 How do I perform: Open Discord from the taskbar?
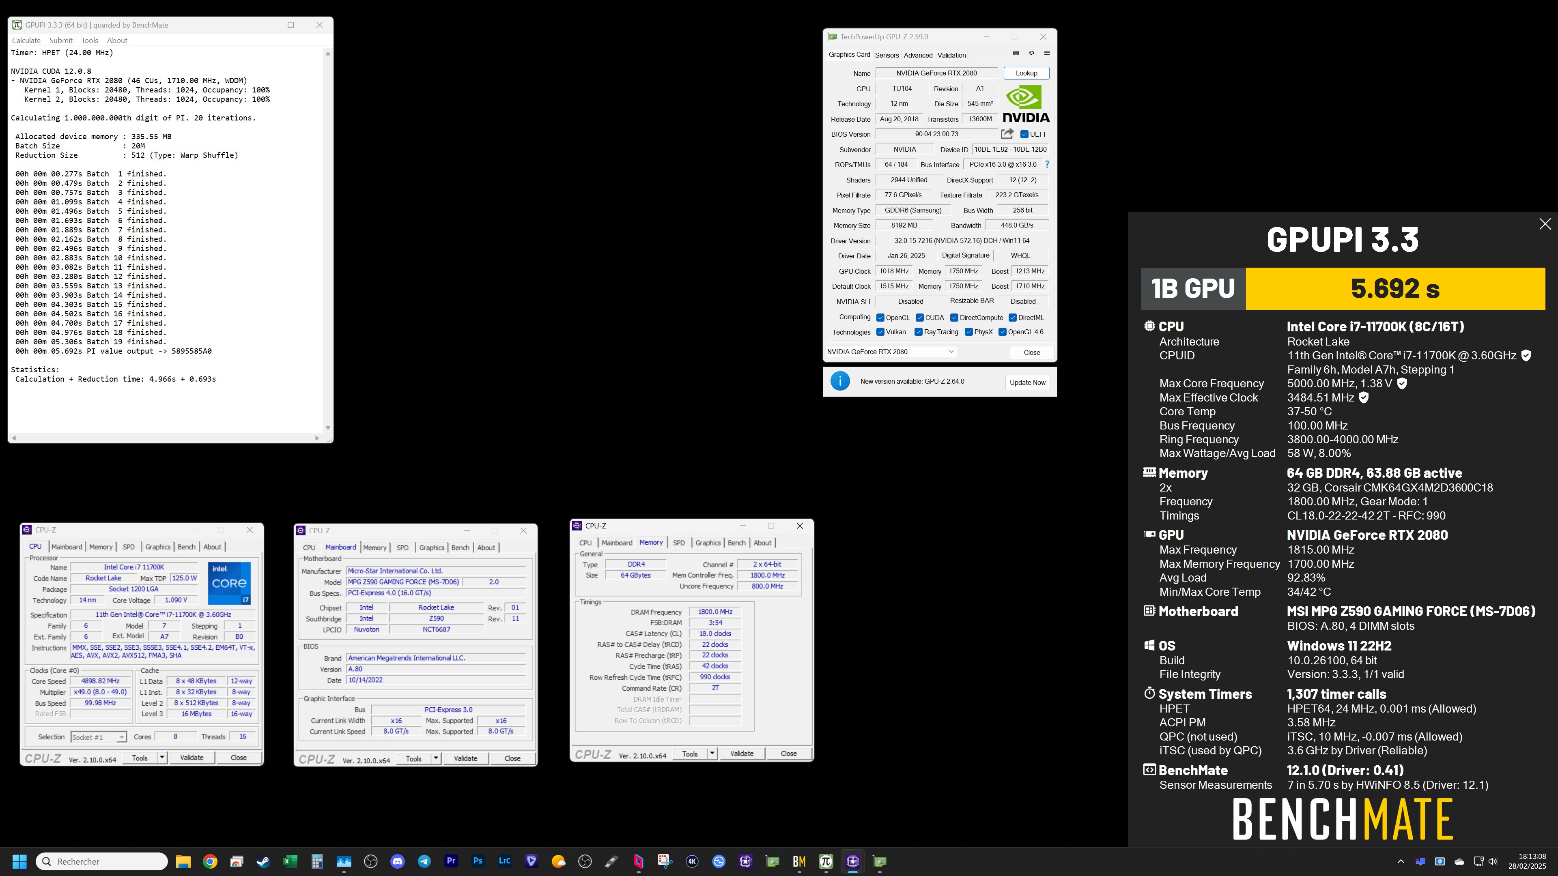(397, 861)
